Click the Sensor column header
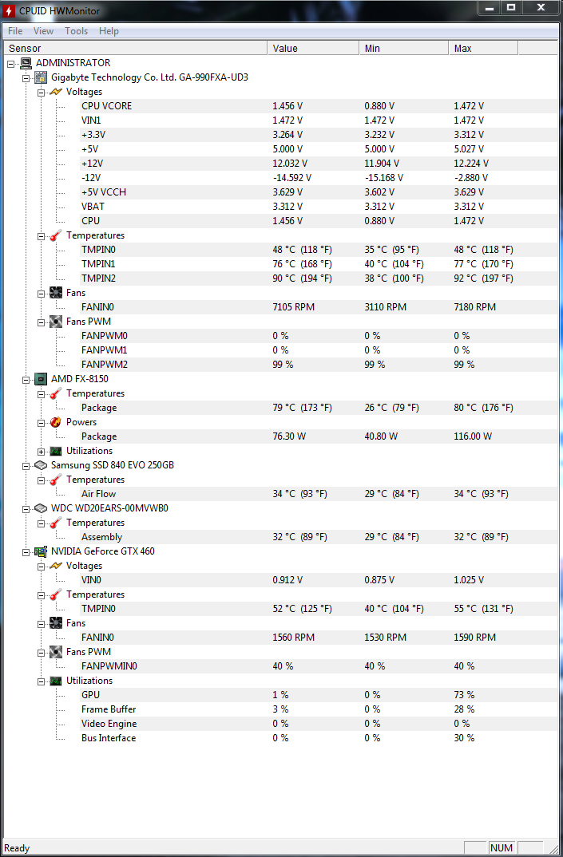The width and height of the screenshot is (563, 857). click(x=136, y=48)
